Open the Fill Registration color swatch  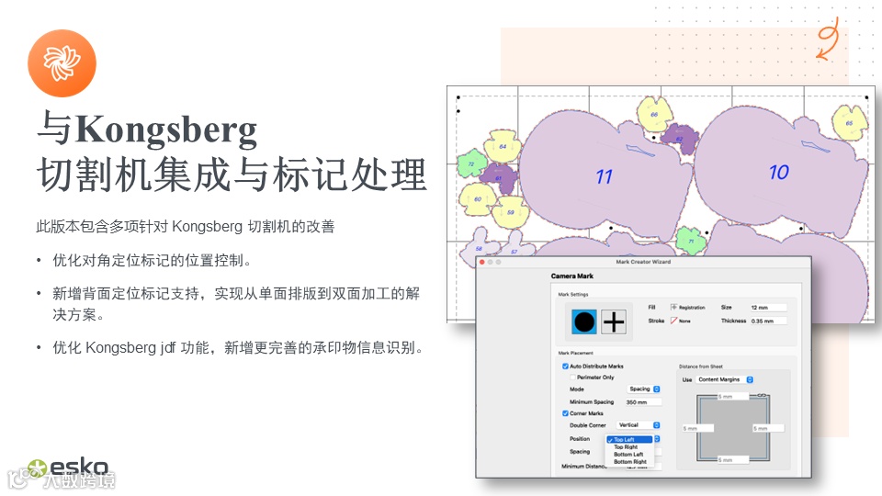click(x=673, y=307)
